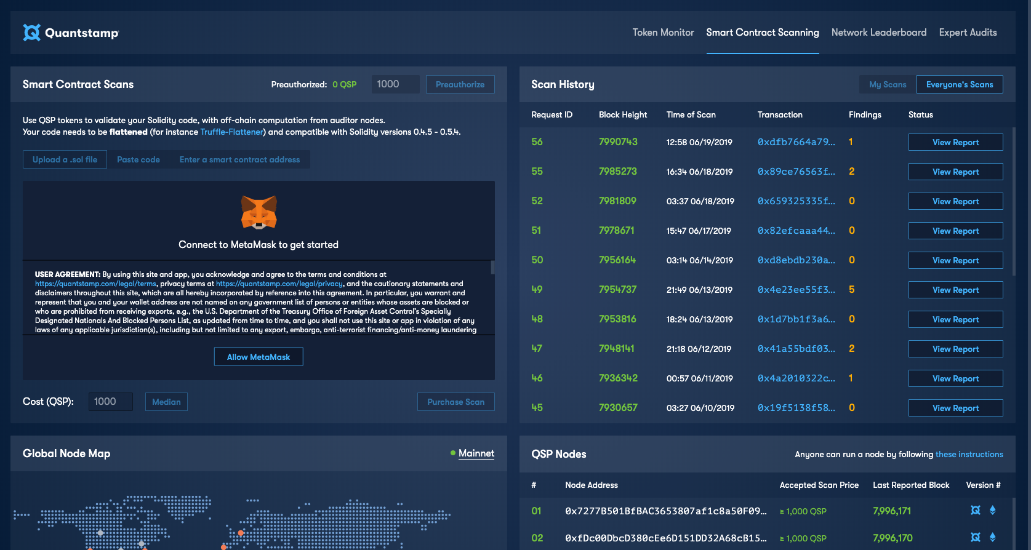The width and height of the screenshot is (1031, 550).
Task: Select the Upload a .sol file tab
Action: pos(65,159)
